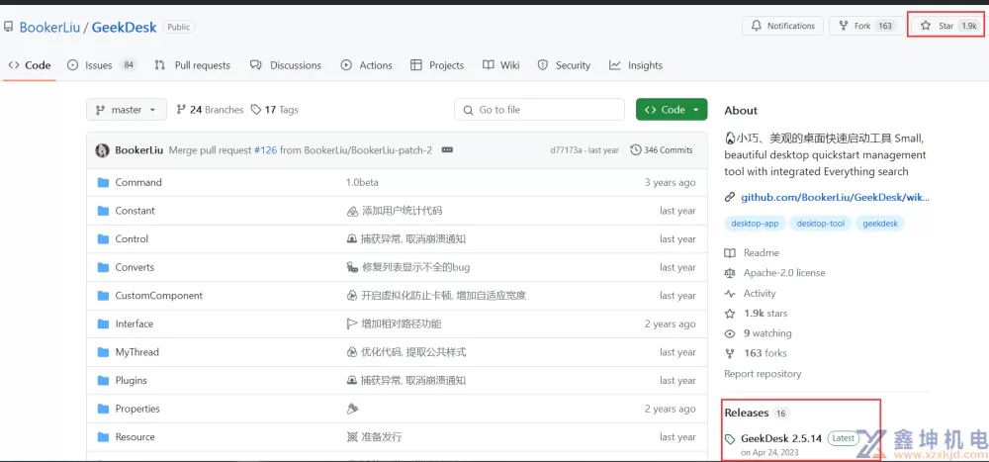Jump to Readme in About section

pos(752,252)
